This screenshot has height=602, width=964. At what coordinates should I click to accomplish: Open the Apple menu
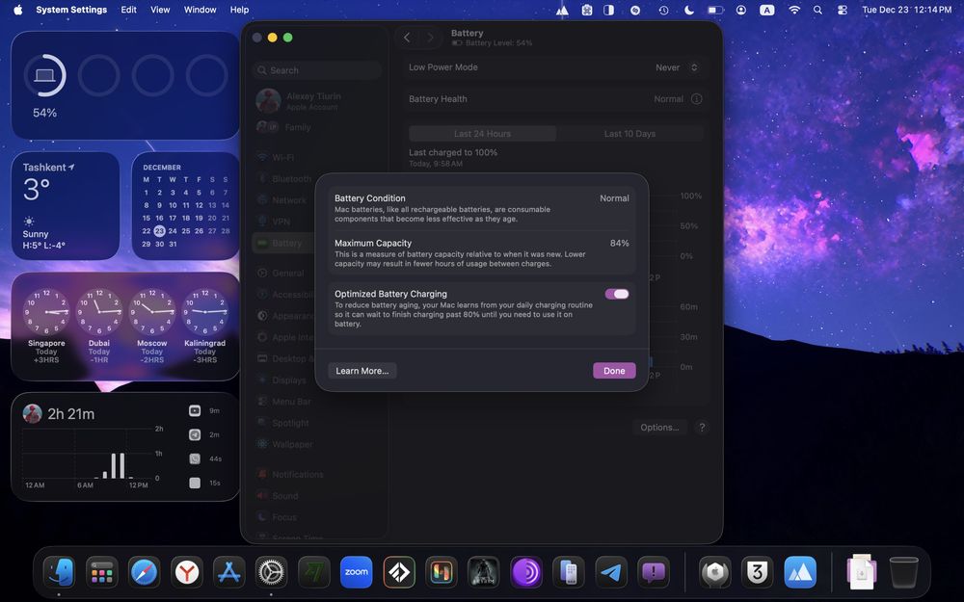[x=17, y=10]
